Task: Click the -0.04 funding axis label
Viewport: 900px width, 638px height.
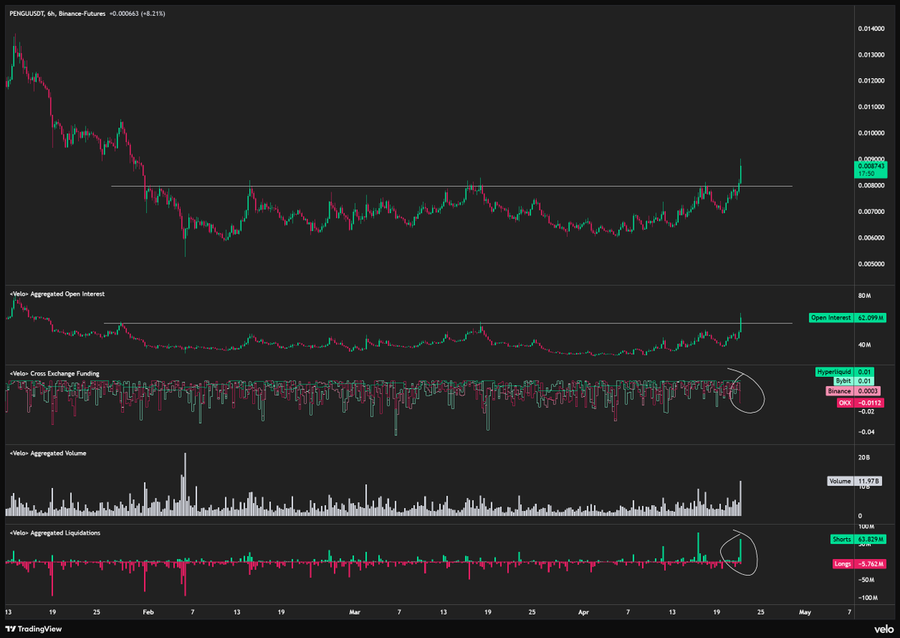Action: [x=866, y=432]
